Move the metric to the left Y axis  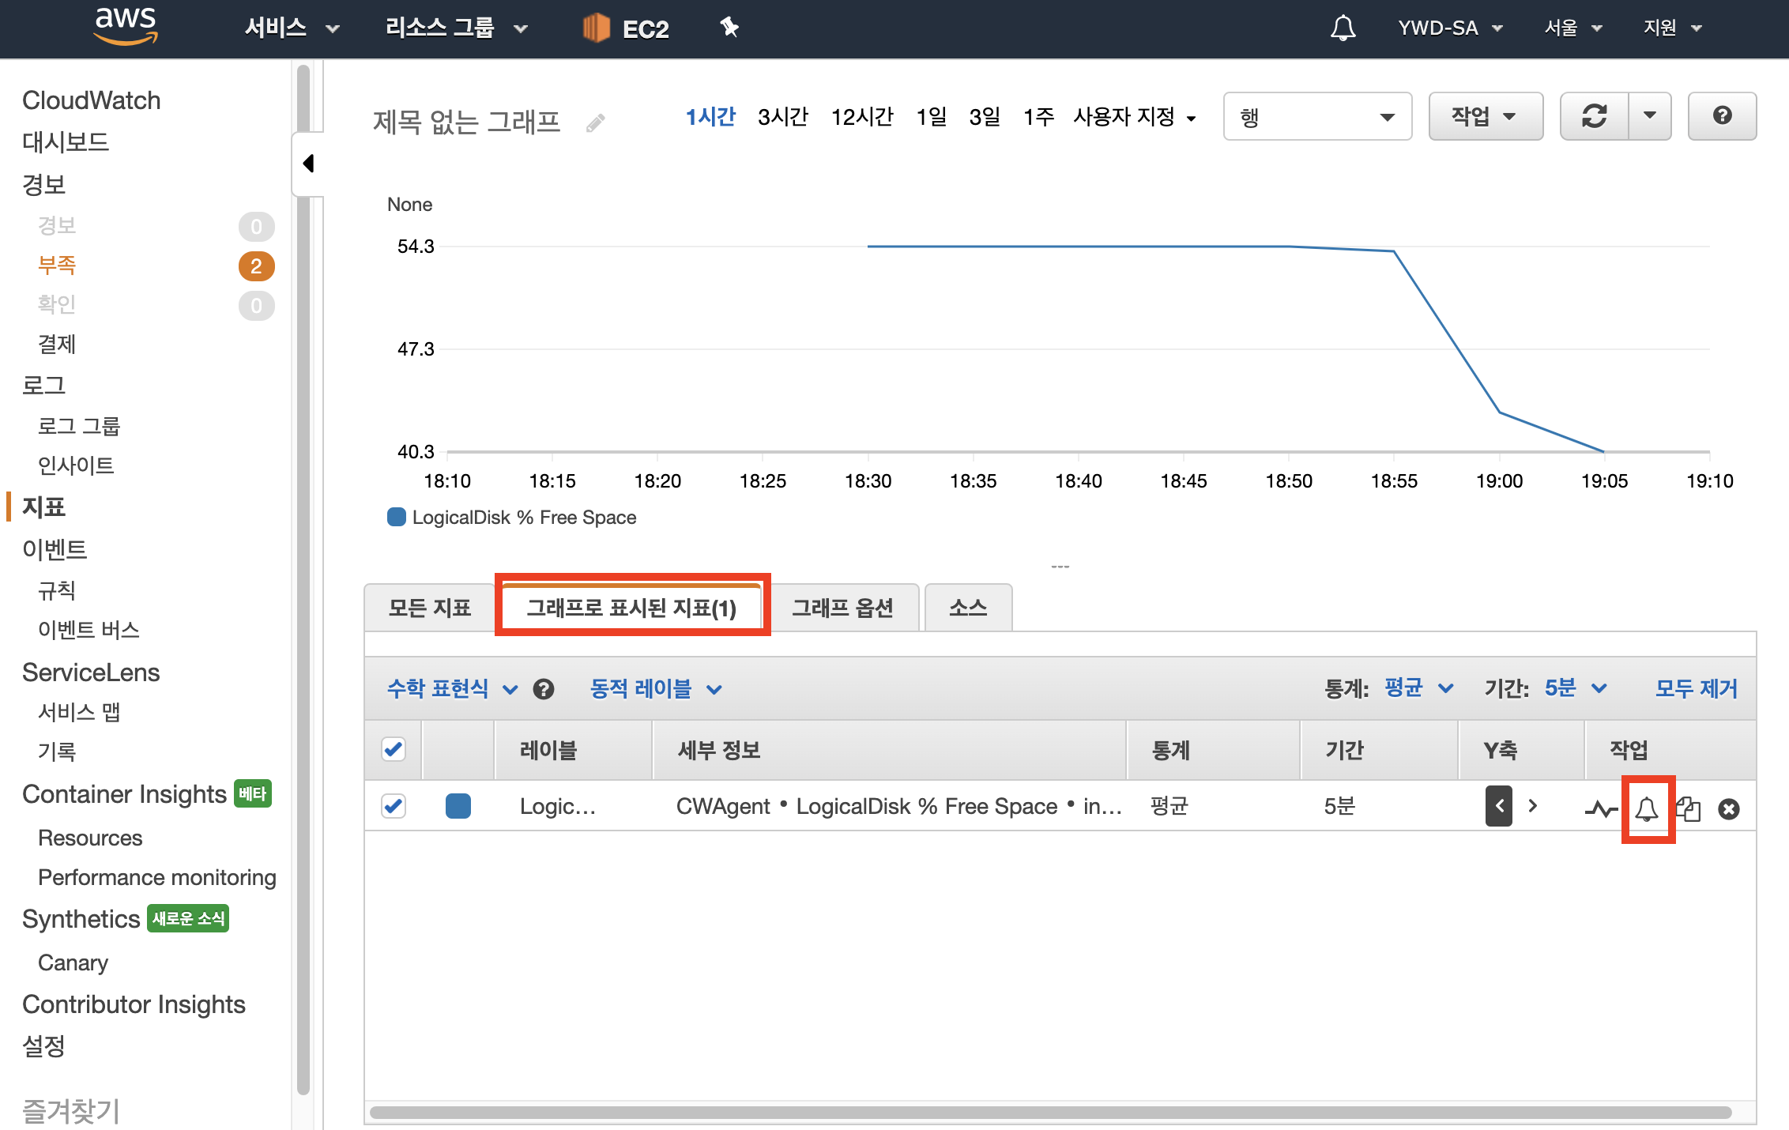click(1499, 806)
